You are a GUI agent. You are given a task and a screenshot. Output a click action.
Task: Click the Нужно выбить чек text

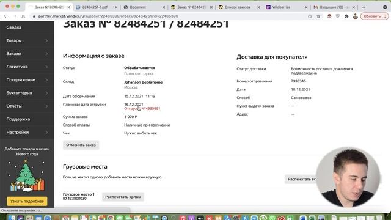coord(141,133)
